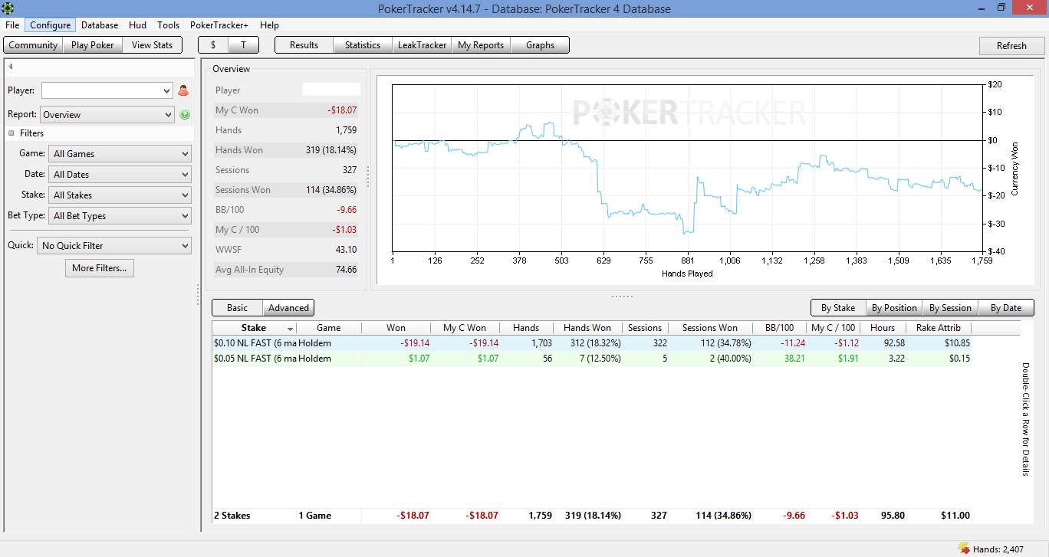Click the red player selection icon

(x=183, y=90)
